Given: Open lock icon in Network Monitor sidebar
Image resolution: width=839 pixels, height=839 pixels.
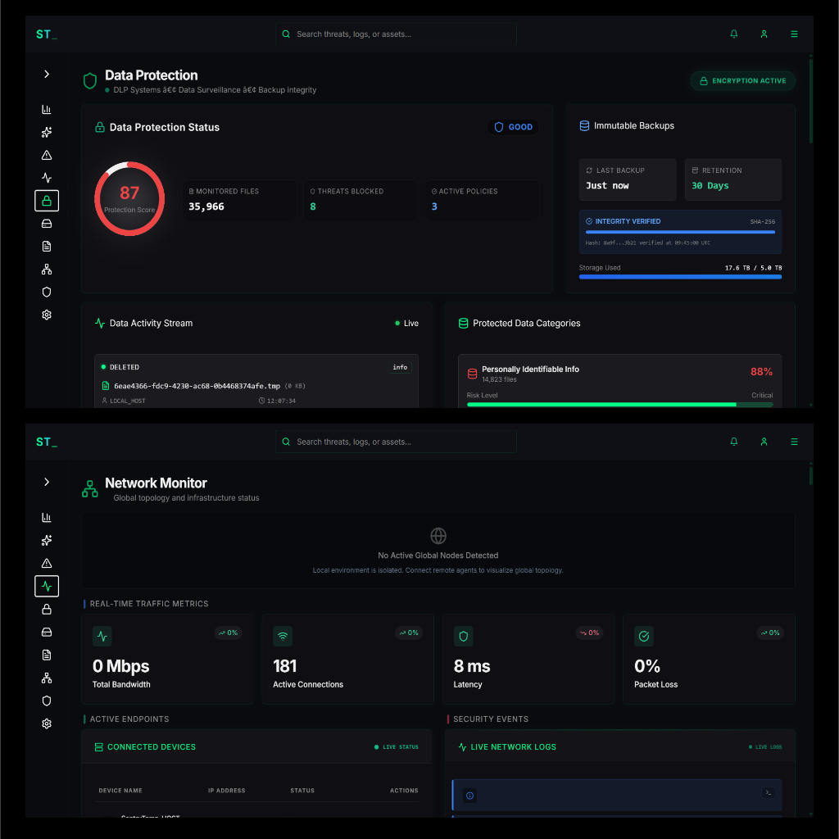Looking at the screenshot, I should 47,609.
